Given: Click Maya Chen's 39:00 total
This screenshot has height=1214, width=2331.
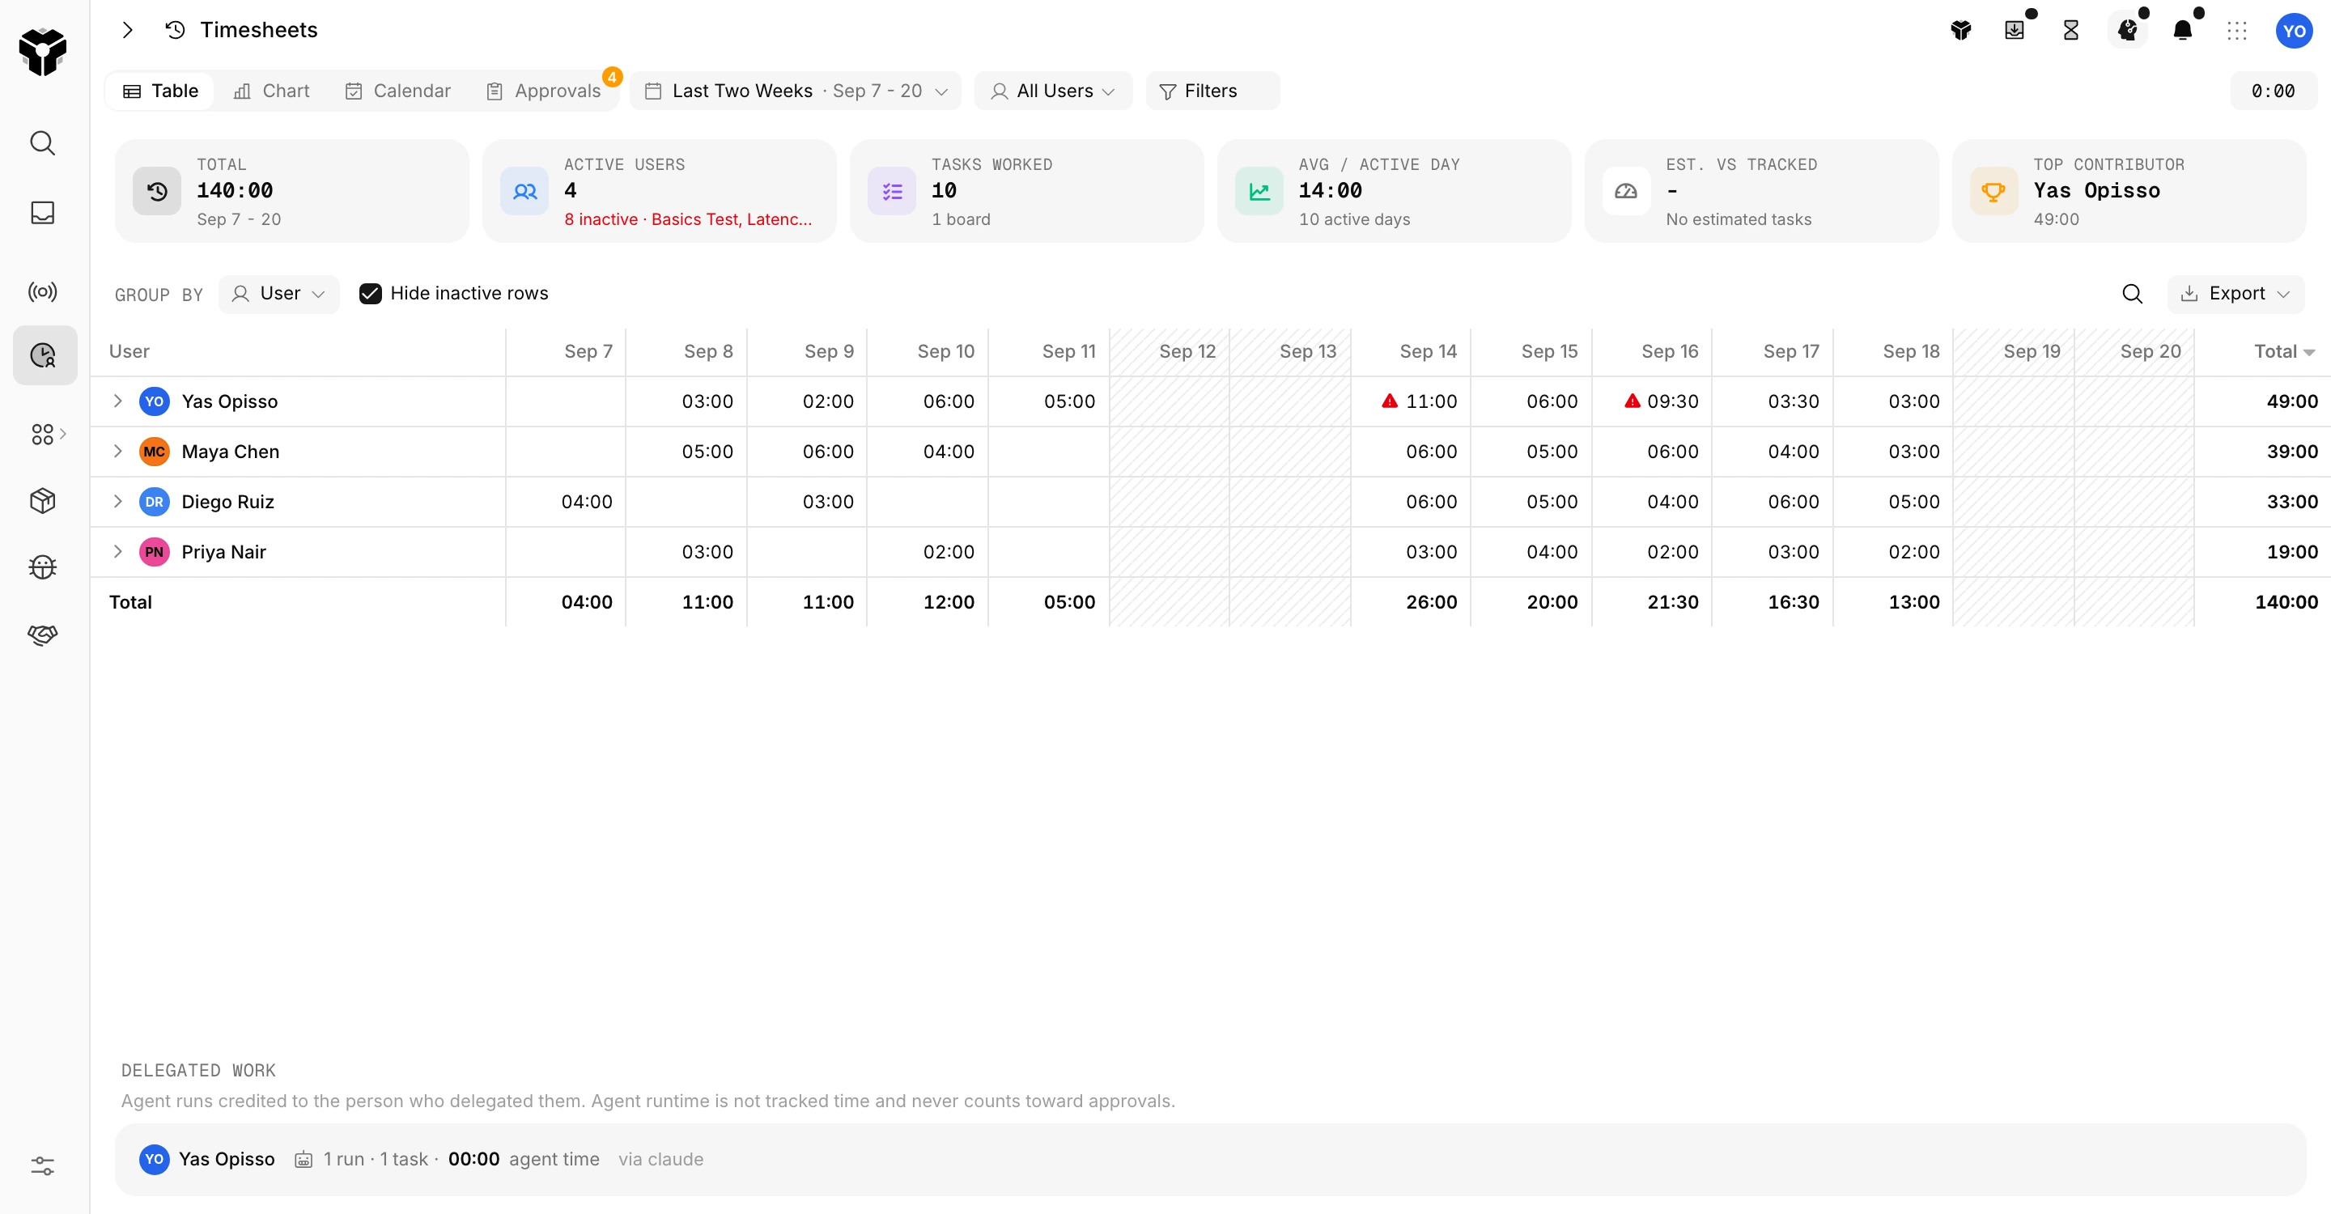Looking at the screenshot, I should 2291,451.
